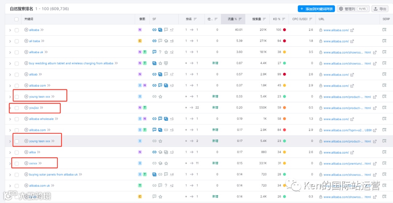Click the external link icon in the 'aliba' row
This screenshot has width=393, height=203.
pos(352,152)
